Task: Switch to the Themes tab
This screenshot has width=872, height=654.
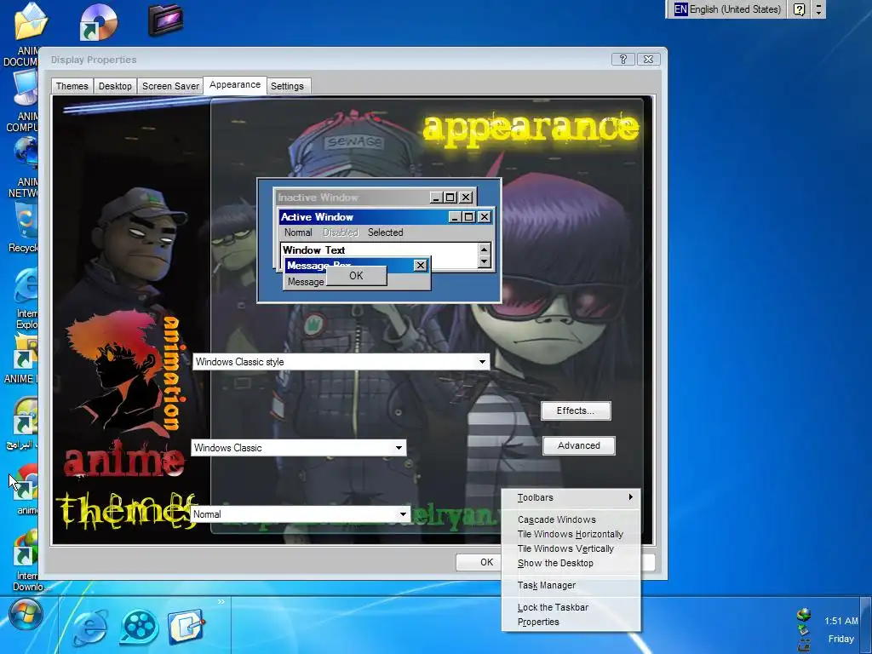Action: pos(72,86)
